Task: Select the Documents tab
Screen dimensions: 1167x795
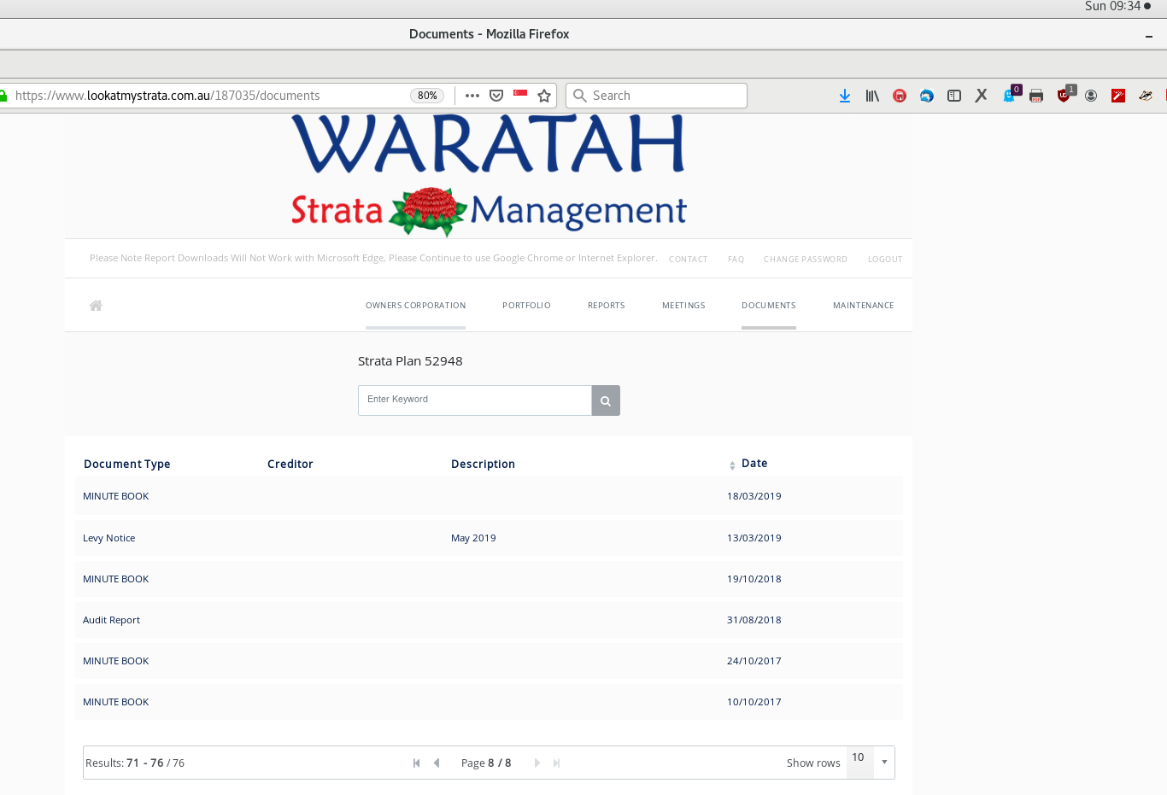Action: 769,306
